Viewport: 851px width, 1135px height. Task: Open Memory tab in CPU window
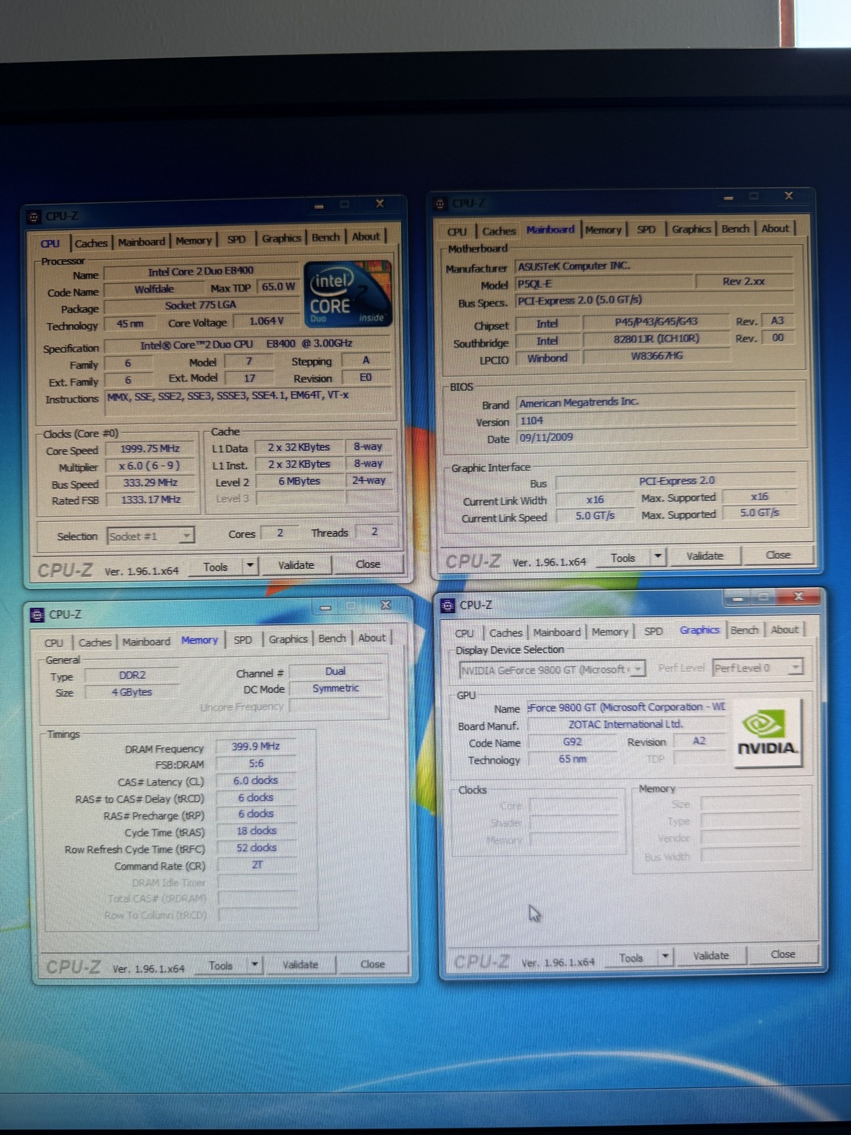point(193,240)
